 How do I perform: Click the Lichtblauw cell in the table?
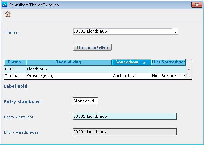pyautogui.click(x=69, y=69)
